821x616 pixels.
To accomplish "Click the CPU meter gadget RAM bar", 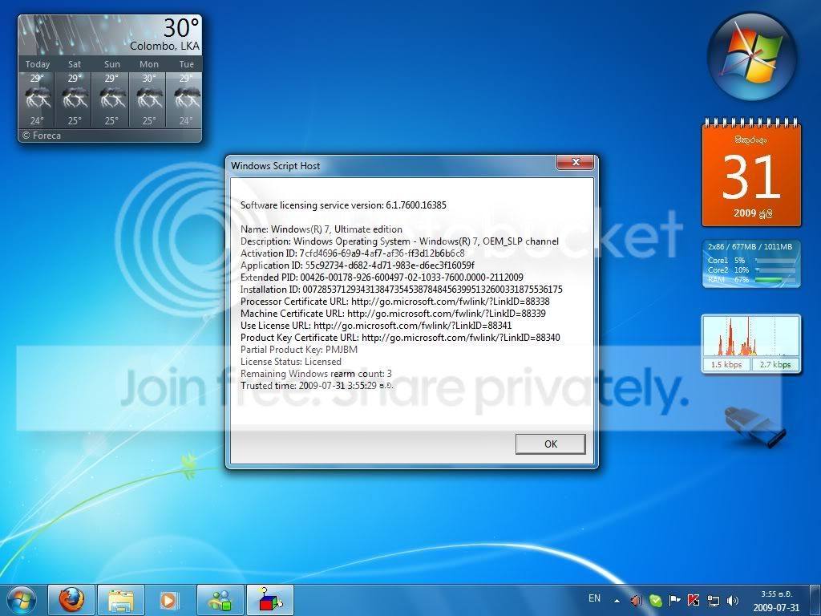I will pos(775,280).
